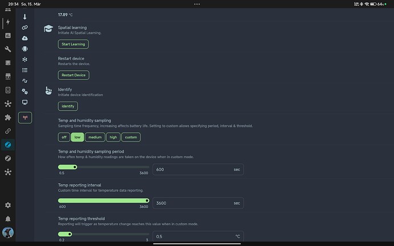Image resolution: width=394 pixels, height=246 pixels.
Task: Focus the sampling period 600 sec field
Action: pos(198,170)
